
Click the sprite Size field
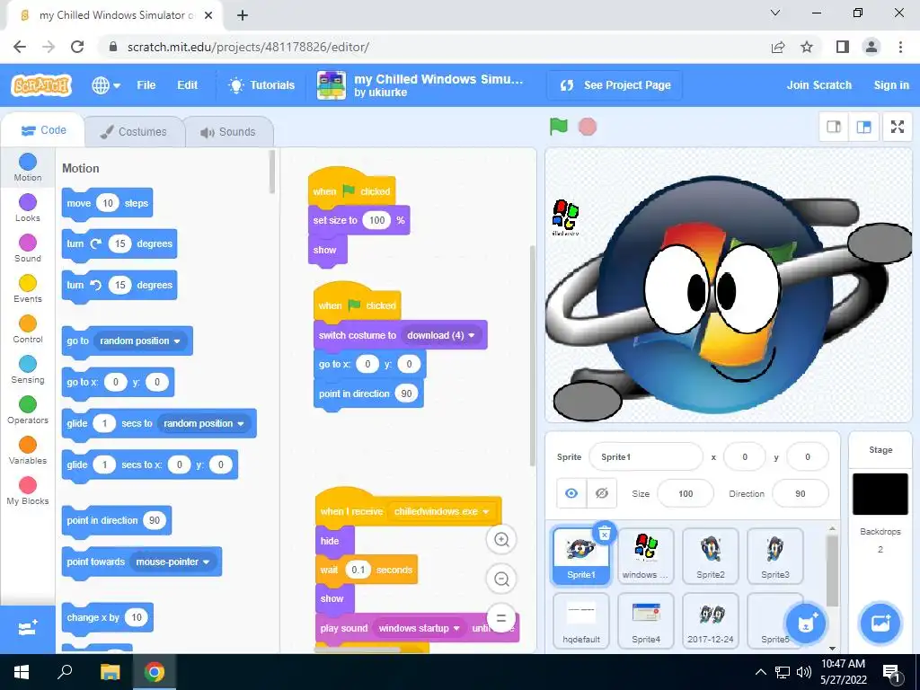click(x=686, y=493)
